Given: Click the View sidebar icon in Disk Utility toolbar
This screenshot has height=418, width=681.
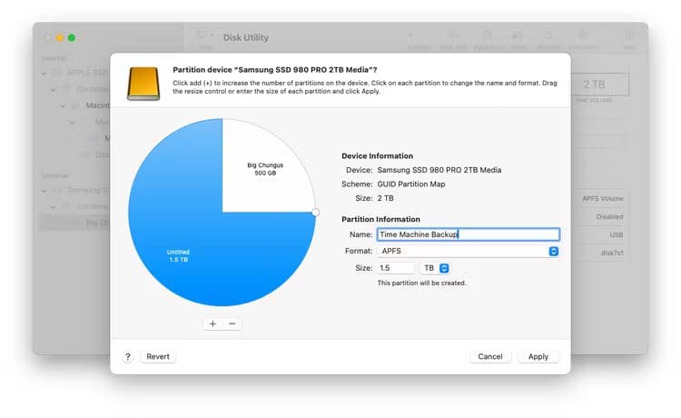Looking at the screenshot, I should pyautogui.click(x=201, y=35).
